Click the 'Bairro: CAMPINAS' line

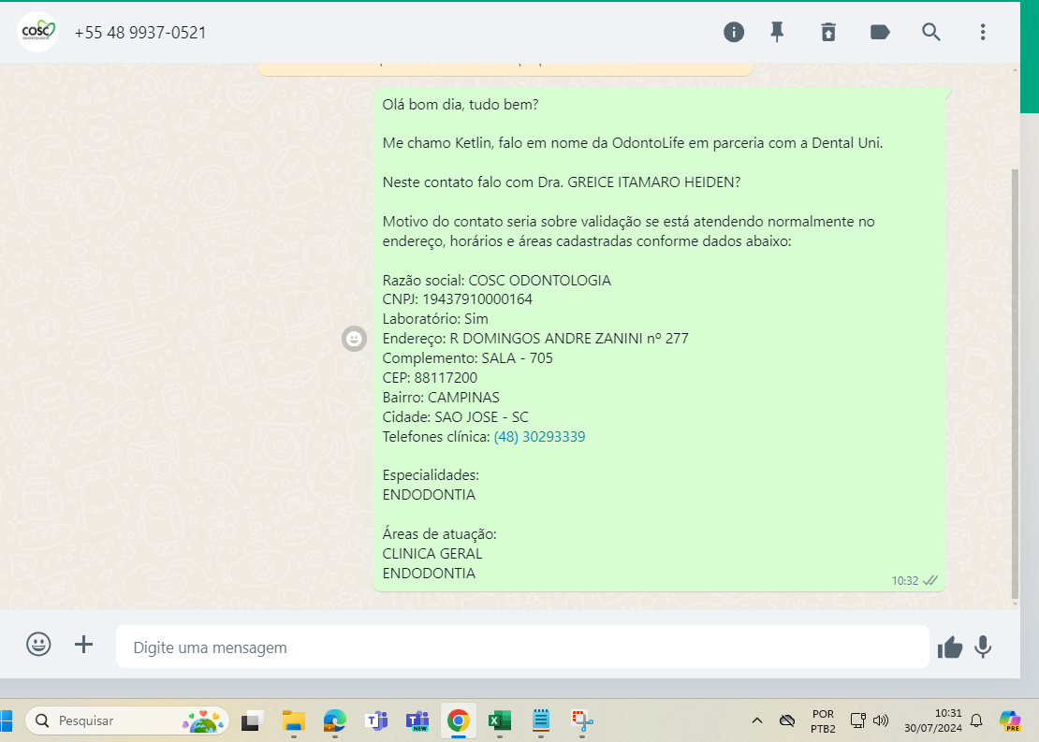[441, 398]
